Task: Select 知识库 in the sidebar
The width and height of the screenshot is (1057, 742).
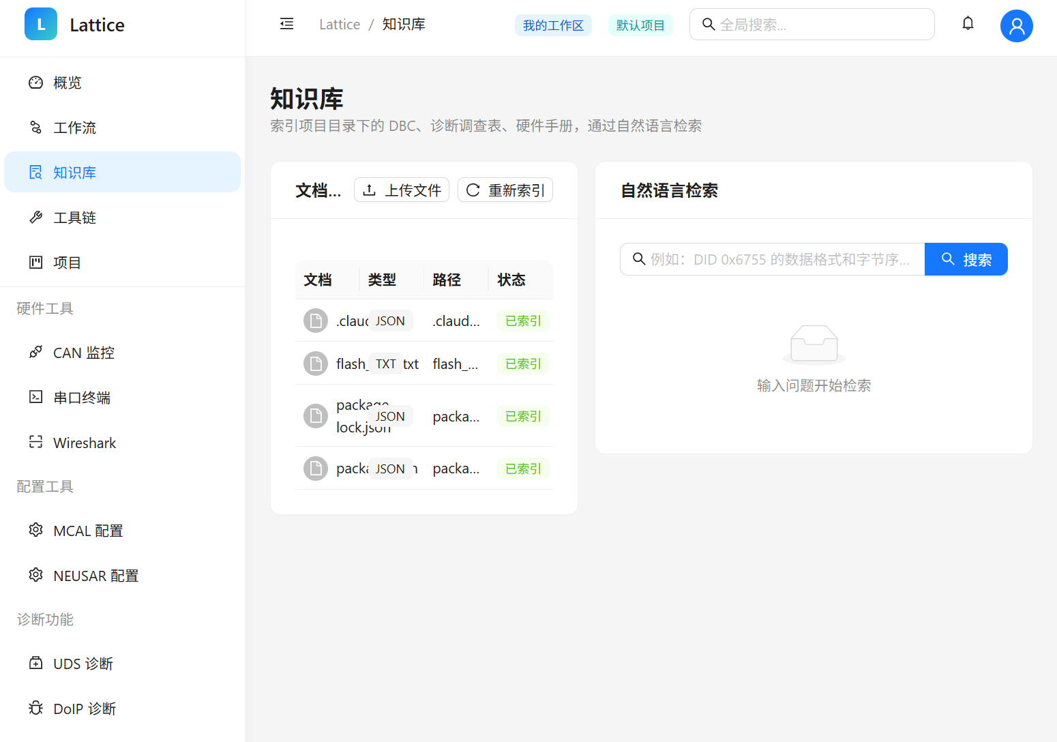Action: 122,173
